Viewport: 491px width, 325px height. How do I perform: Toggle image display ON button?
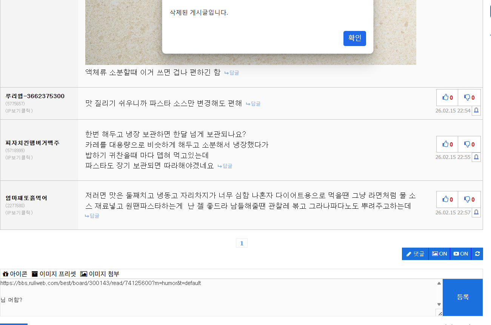click(439, 254)
